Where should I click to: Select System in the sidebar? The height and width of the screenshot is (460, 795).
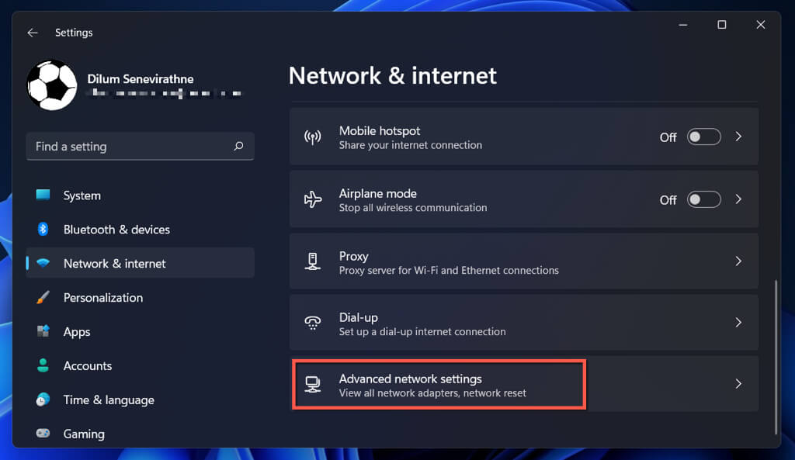click(82, 195)
